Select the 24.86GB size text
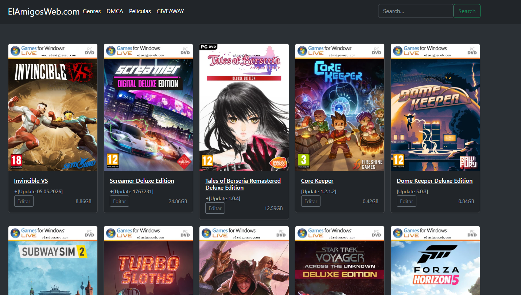Viewport: 521px width, 295px height. (178, 201)
